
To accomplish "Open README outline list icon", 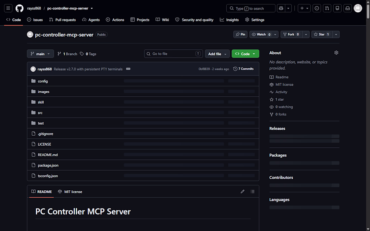I will pos(253,192).
